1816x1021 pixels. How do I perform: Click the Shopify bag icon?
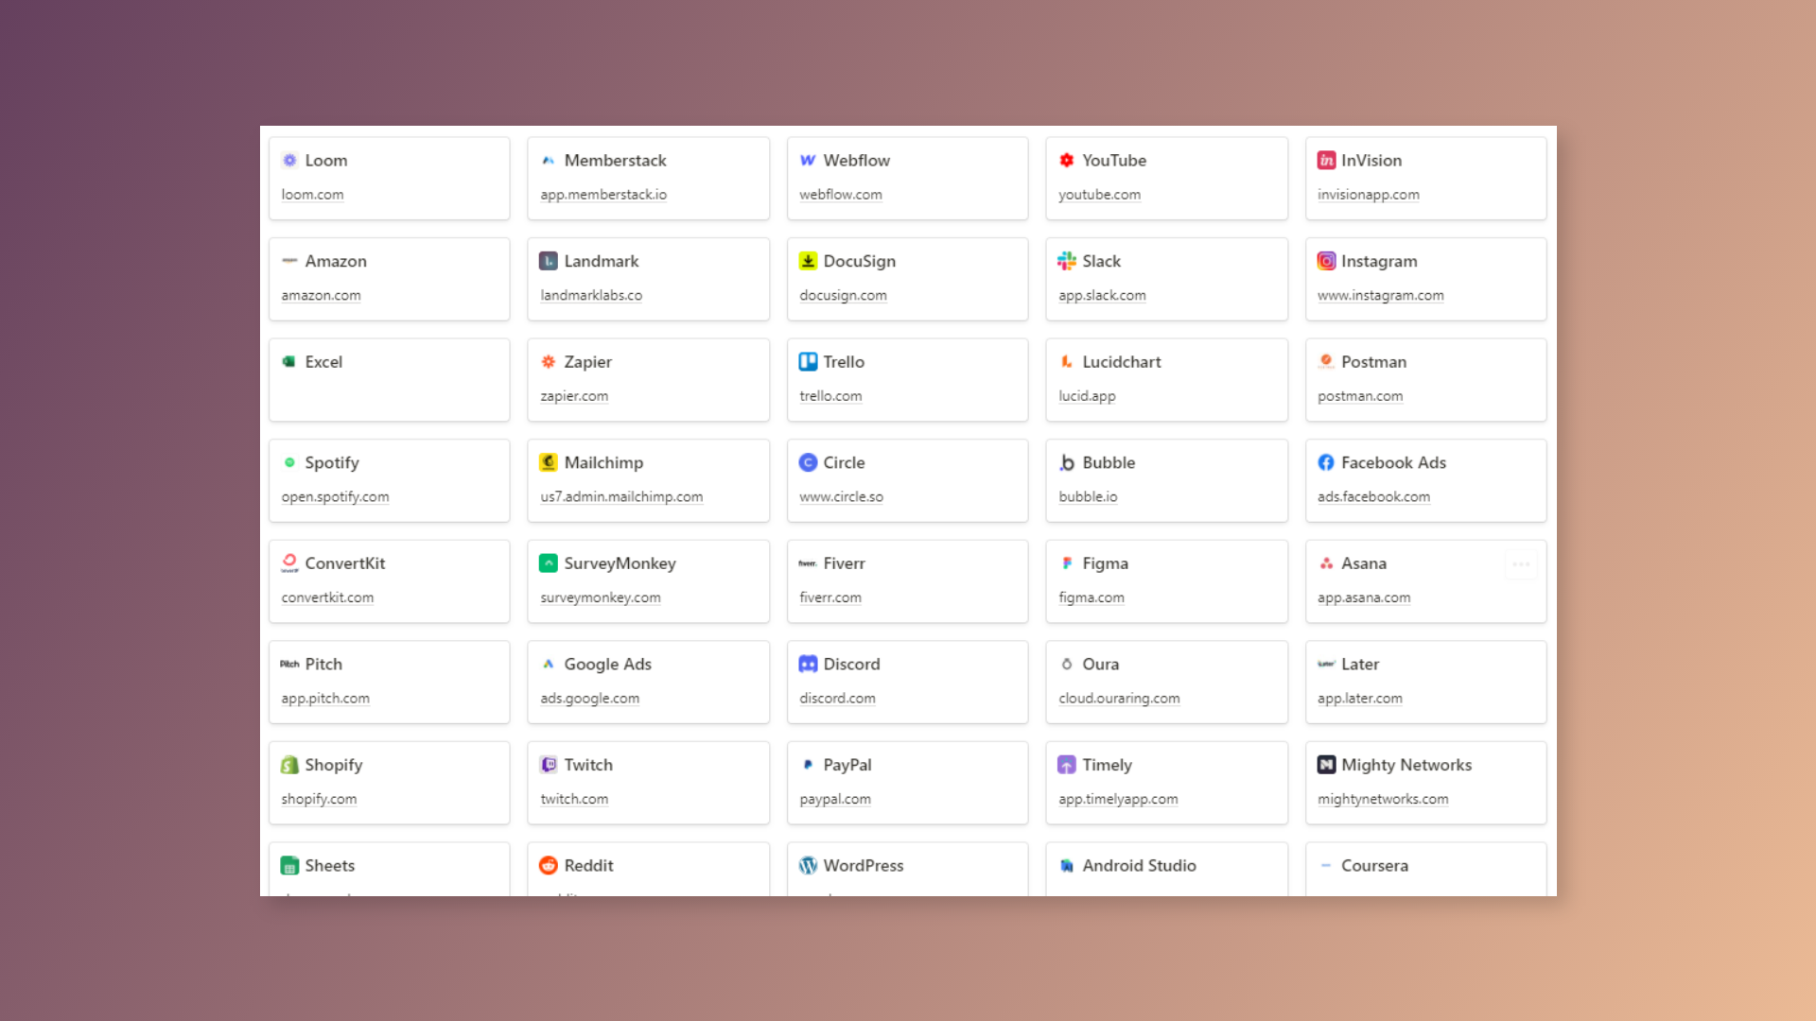(289, 765)
